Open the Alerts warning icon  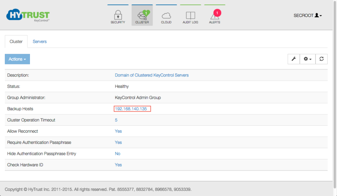click(214, 16)
